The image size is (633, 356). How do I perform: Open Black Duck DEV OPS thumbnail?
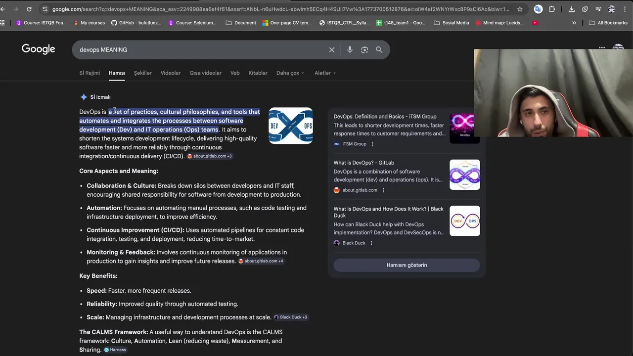(464, 221)
